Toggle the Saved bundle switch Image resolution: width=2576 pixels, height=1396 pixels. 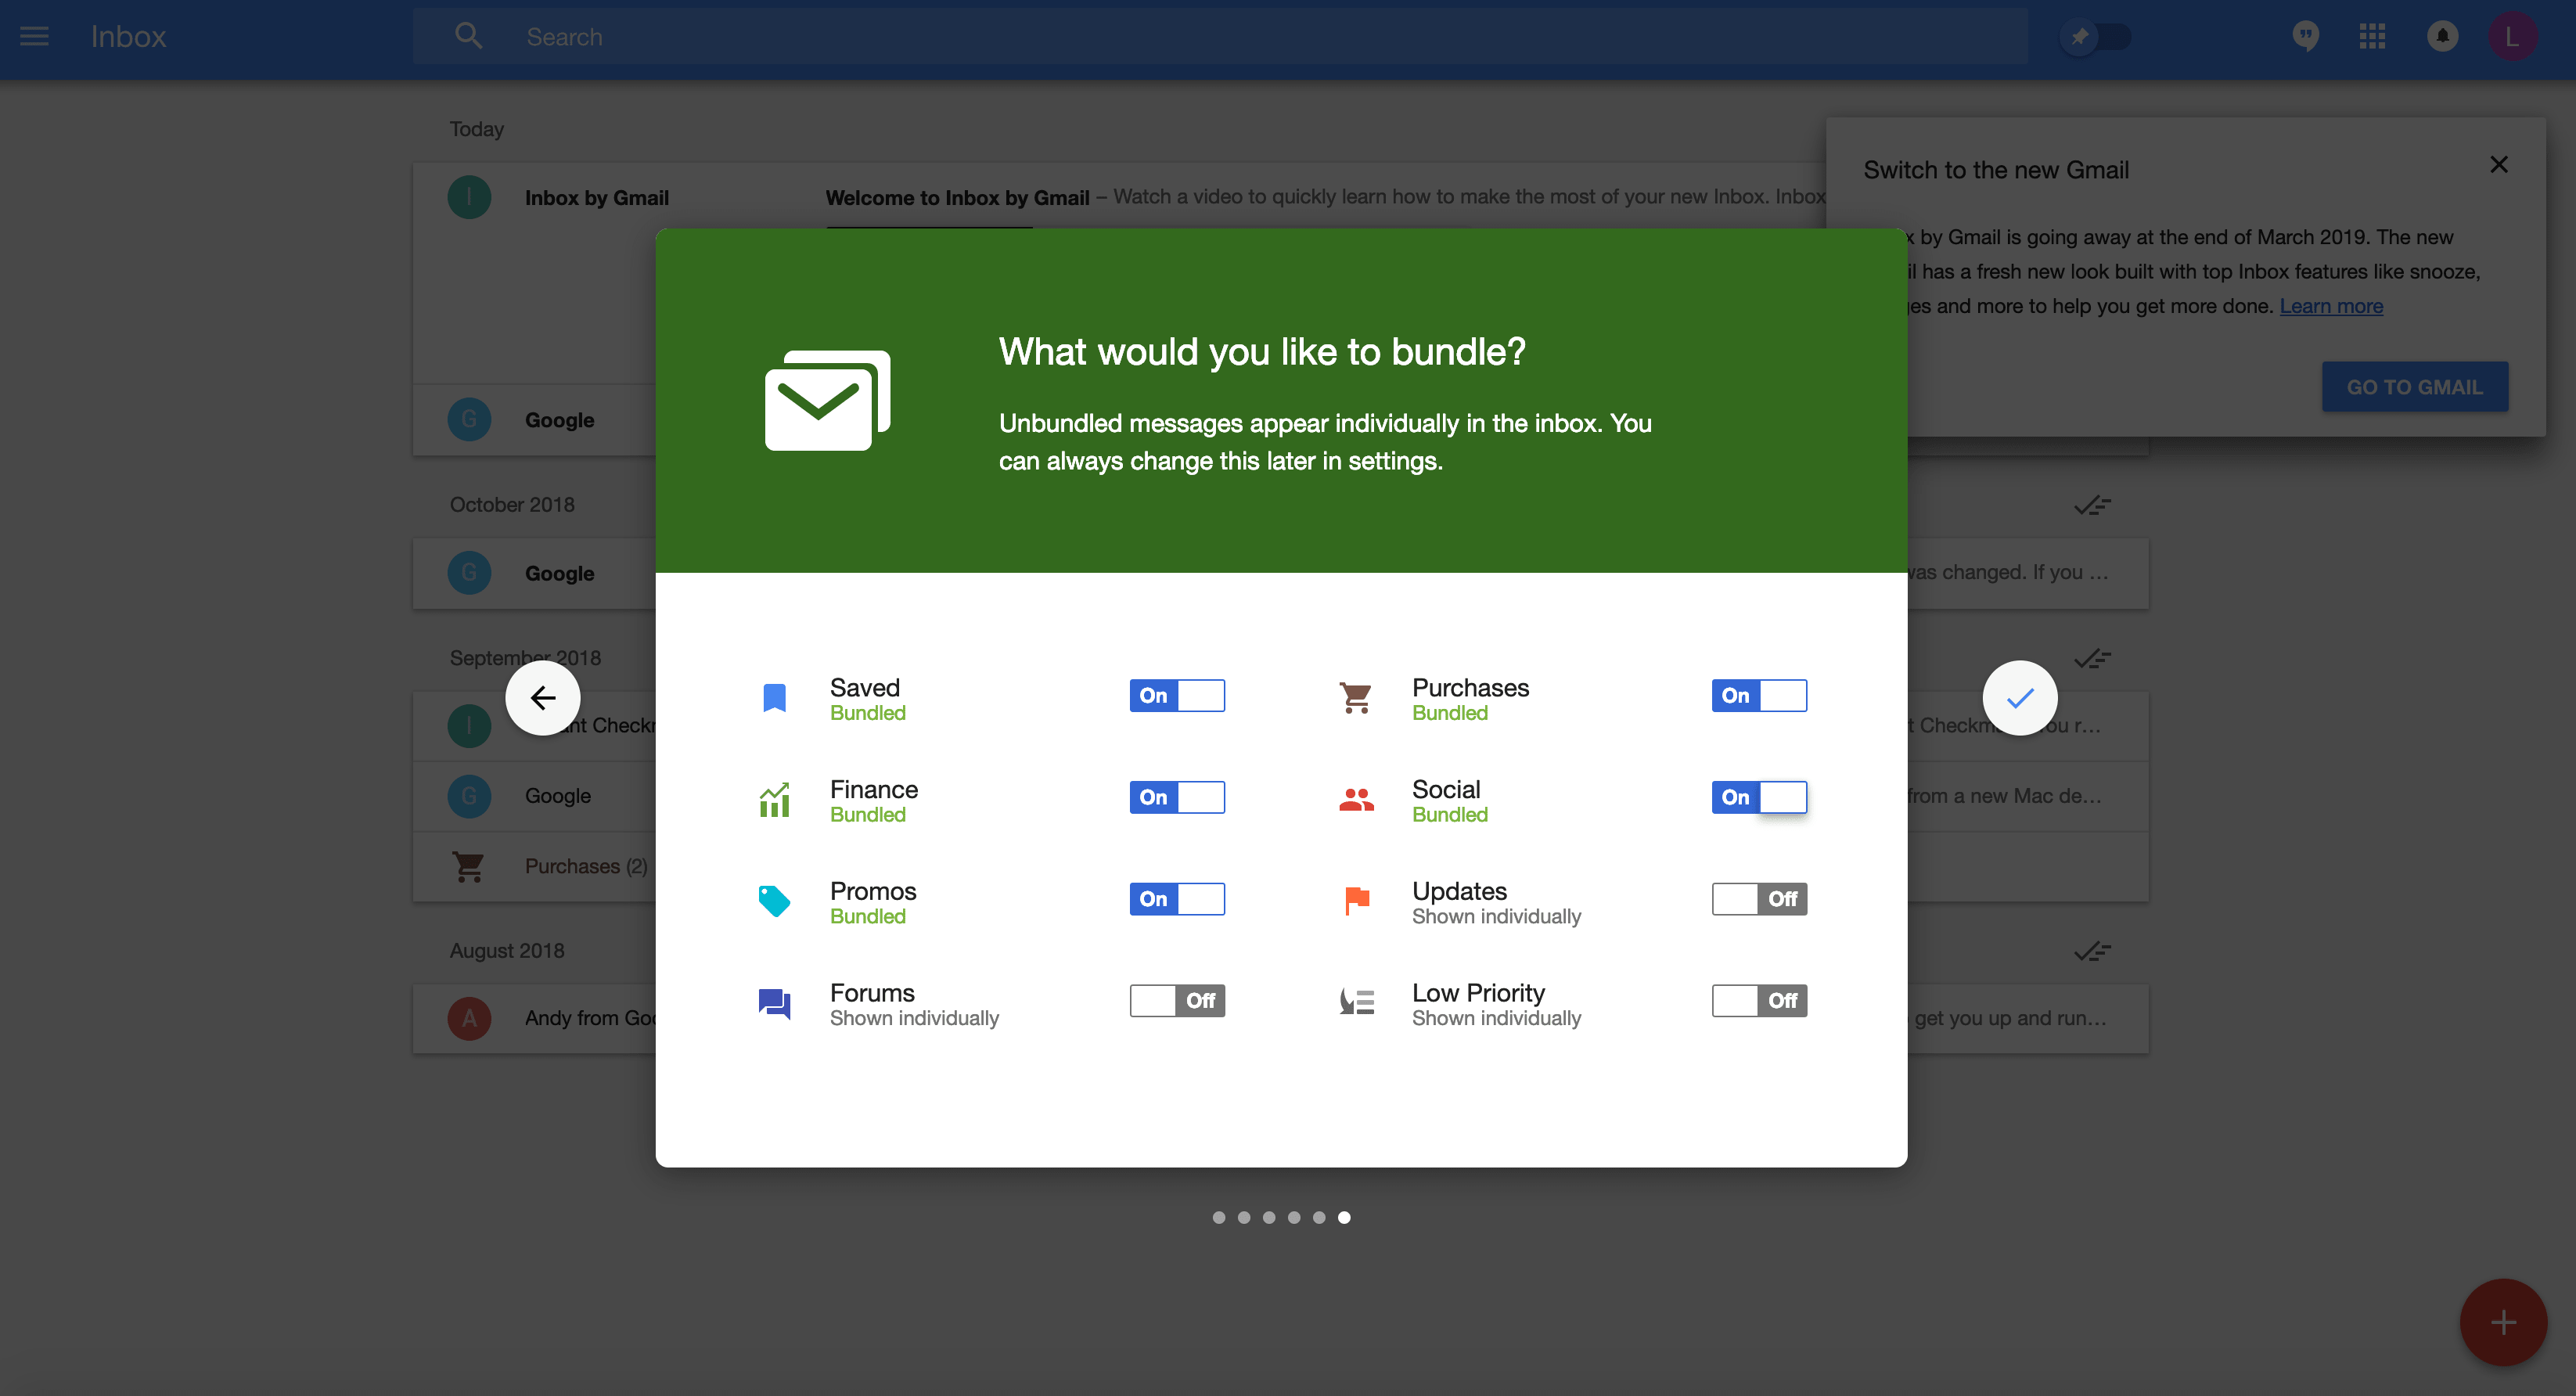click(1177, 695)
